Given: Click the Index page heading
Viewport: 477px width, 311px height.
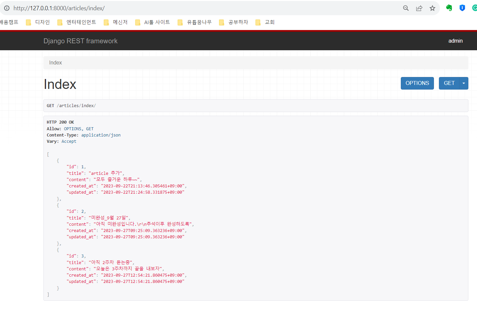Looking at the screenshot, I should point(60,84).
